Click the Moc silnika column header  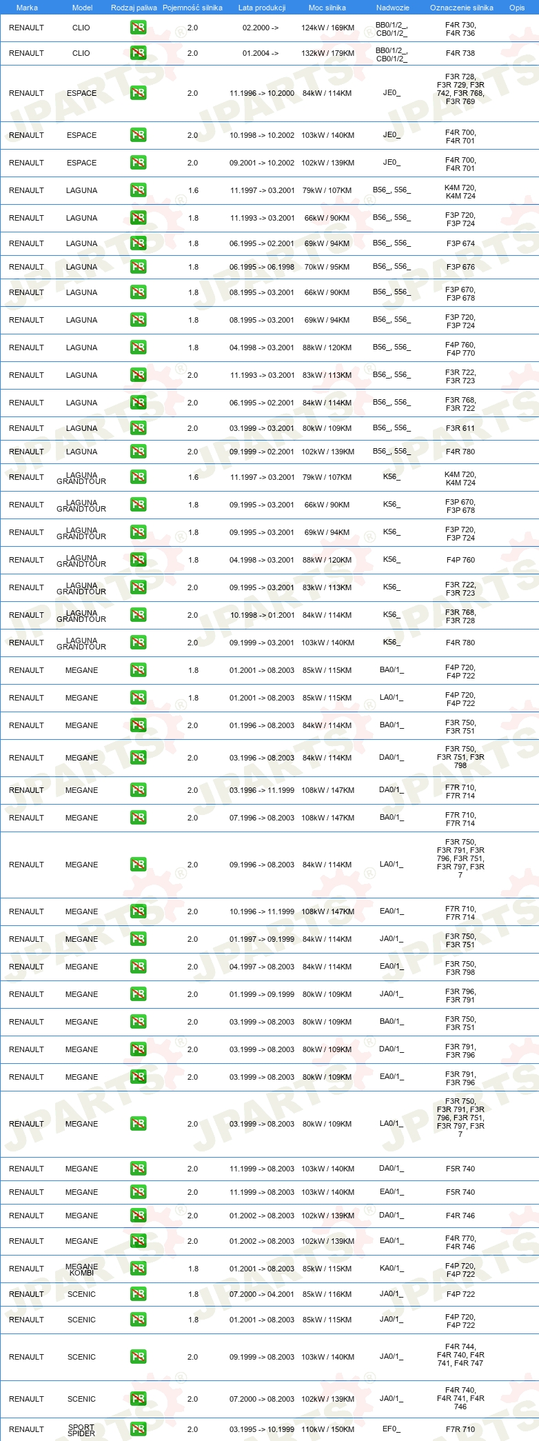coord(327,8)
